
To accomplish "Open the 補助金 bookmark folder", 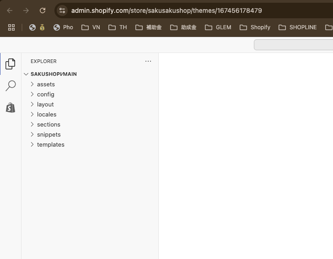I will pos(149,27).
